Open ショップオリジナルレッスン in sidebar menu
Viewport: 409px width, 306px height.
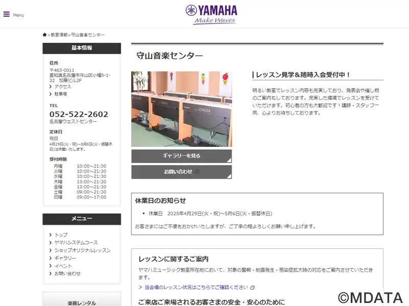coord(82,250)
